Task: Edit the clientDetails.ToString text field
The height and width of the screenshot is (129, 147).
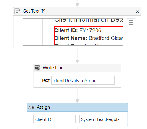Action: click(x=83, y=80)
